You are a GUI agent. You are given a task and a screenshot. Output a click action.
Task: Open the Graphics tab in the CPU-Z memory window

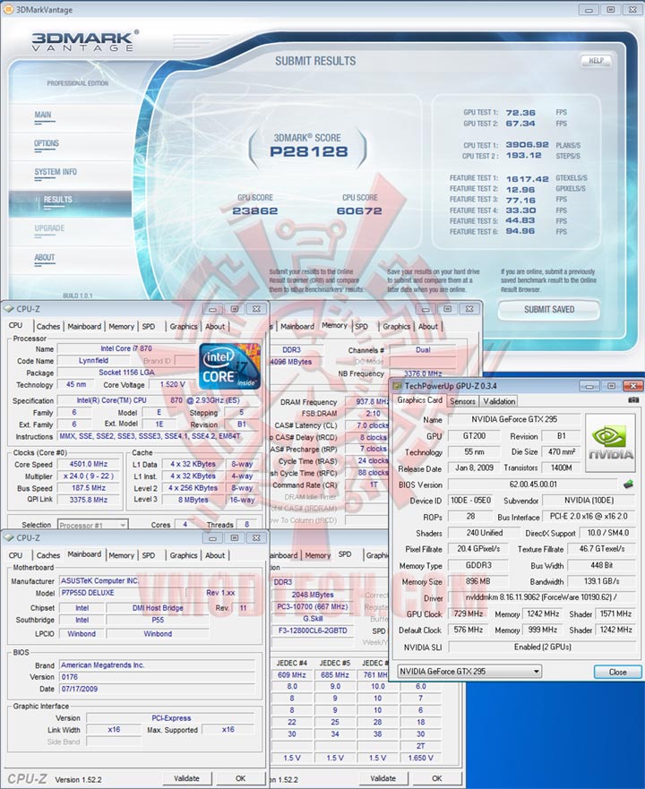tap(396, 326)
